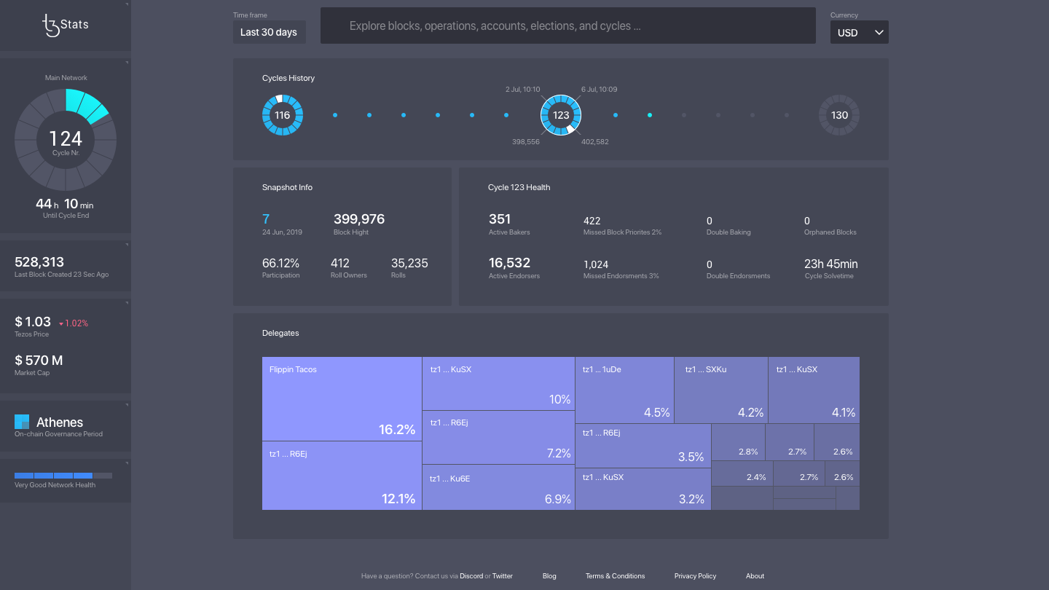This screenshot has width=1049, height=590.
Task: Click the explore blocks search field
Action: 568,25
